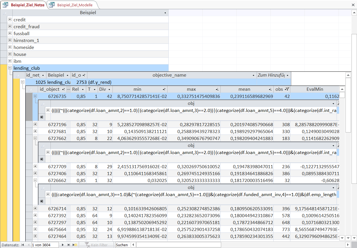Select the EvalMin column header
The width and height of the screenshot is (357, 248).
315,89
